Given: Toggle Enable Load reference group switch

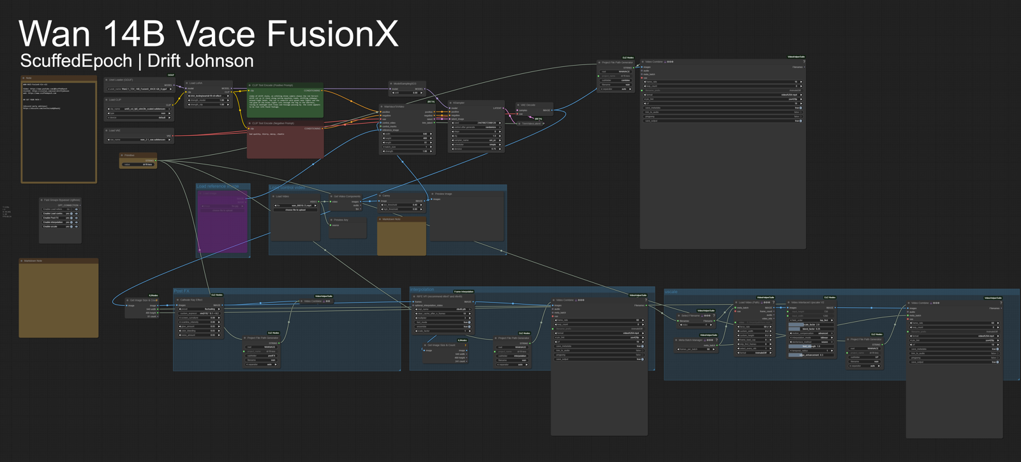Looking at the screenshot, I should click(x=71, y=209).
